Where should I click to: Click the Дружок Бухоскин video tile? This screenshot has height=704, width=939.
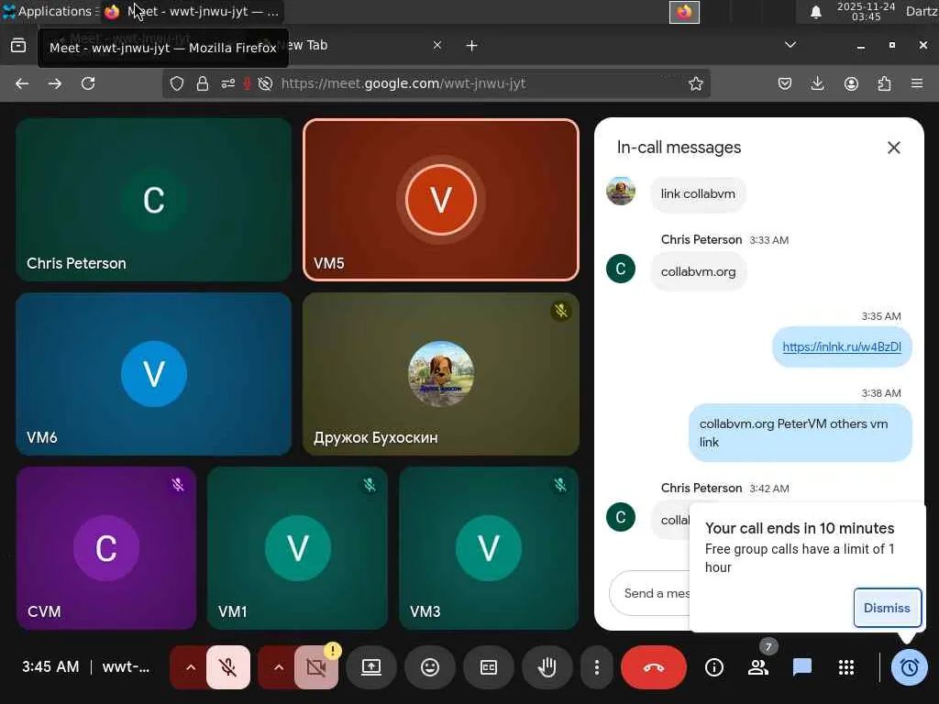point(441,374)
